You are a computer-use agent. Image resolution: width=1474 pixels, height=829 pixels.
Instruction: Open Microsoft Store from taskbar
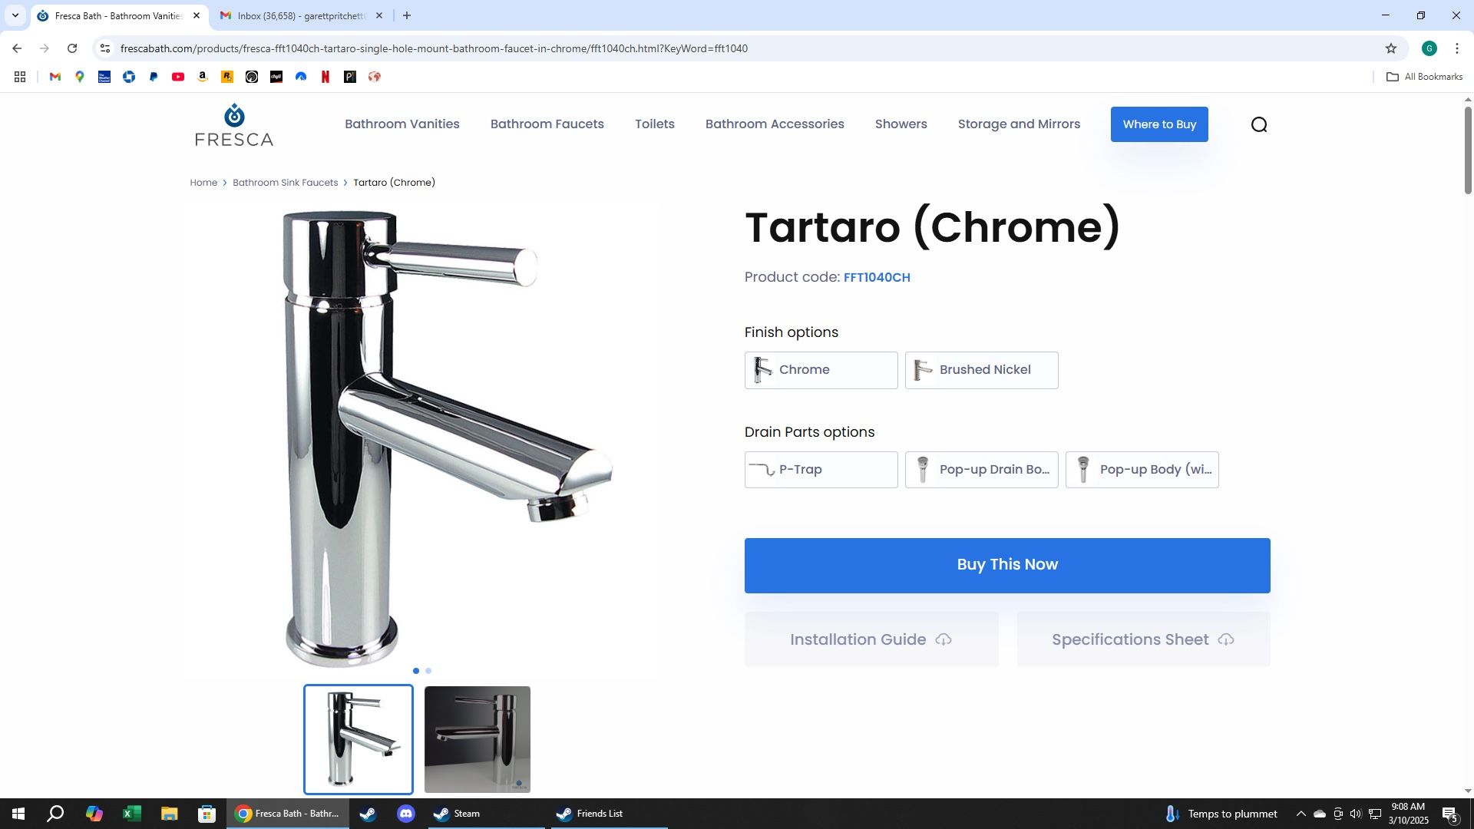click(x=207, y=814)
